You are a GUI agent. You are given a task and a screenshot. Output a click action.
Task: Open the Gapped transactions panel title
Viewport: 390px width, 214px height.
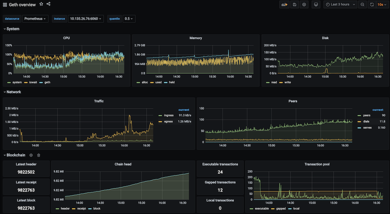pos(220,182)
